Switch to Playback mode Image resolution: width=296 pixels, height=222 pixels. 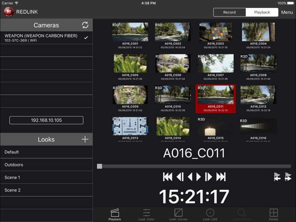click(262, 12)
